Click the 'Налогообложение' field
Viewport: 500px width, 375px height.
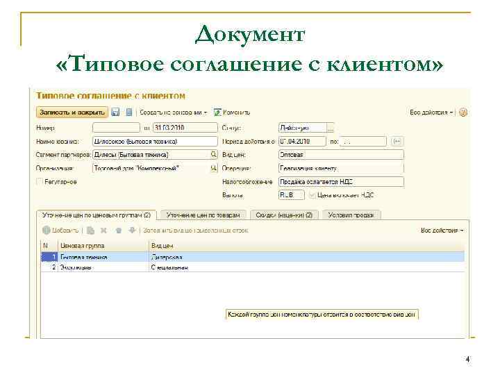tap(341, 181)
